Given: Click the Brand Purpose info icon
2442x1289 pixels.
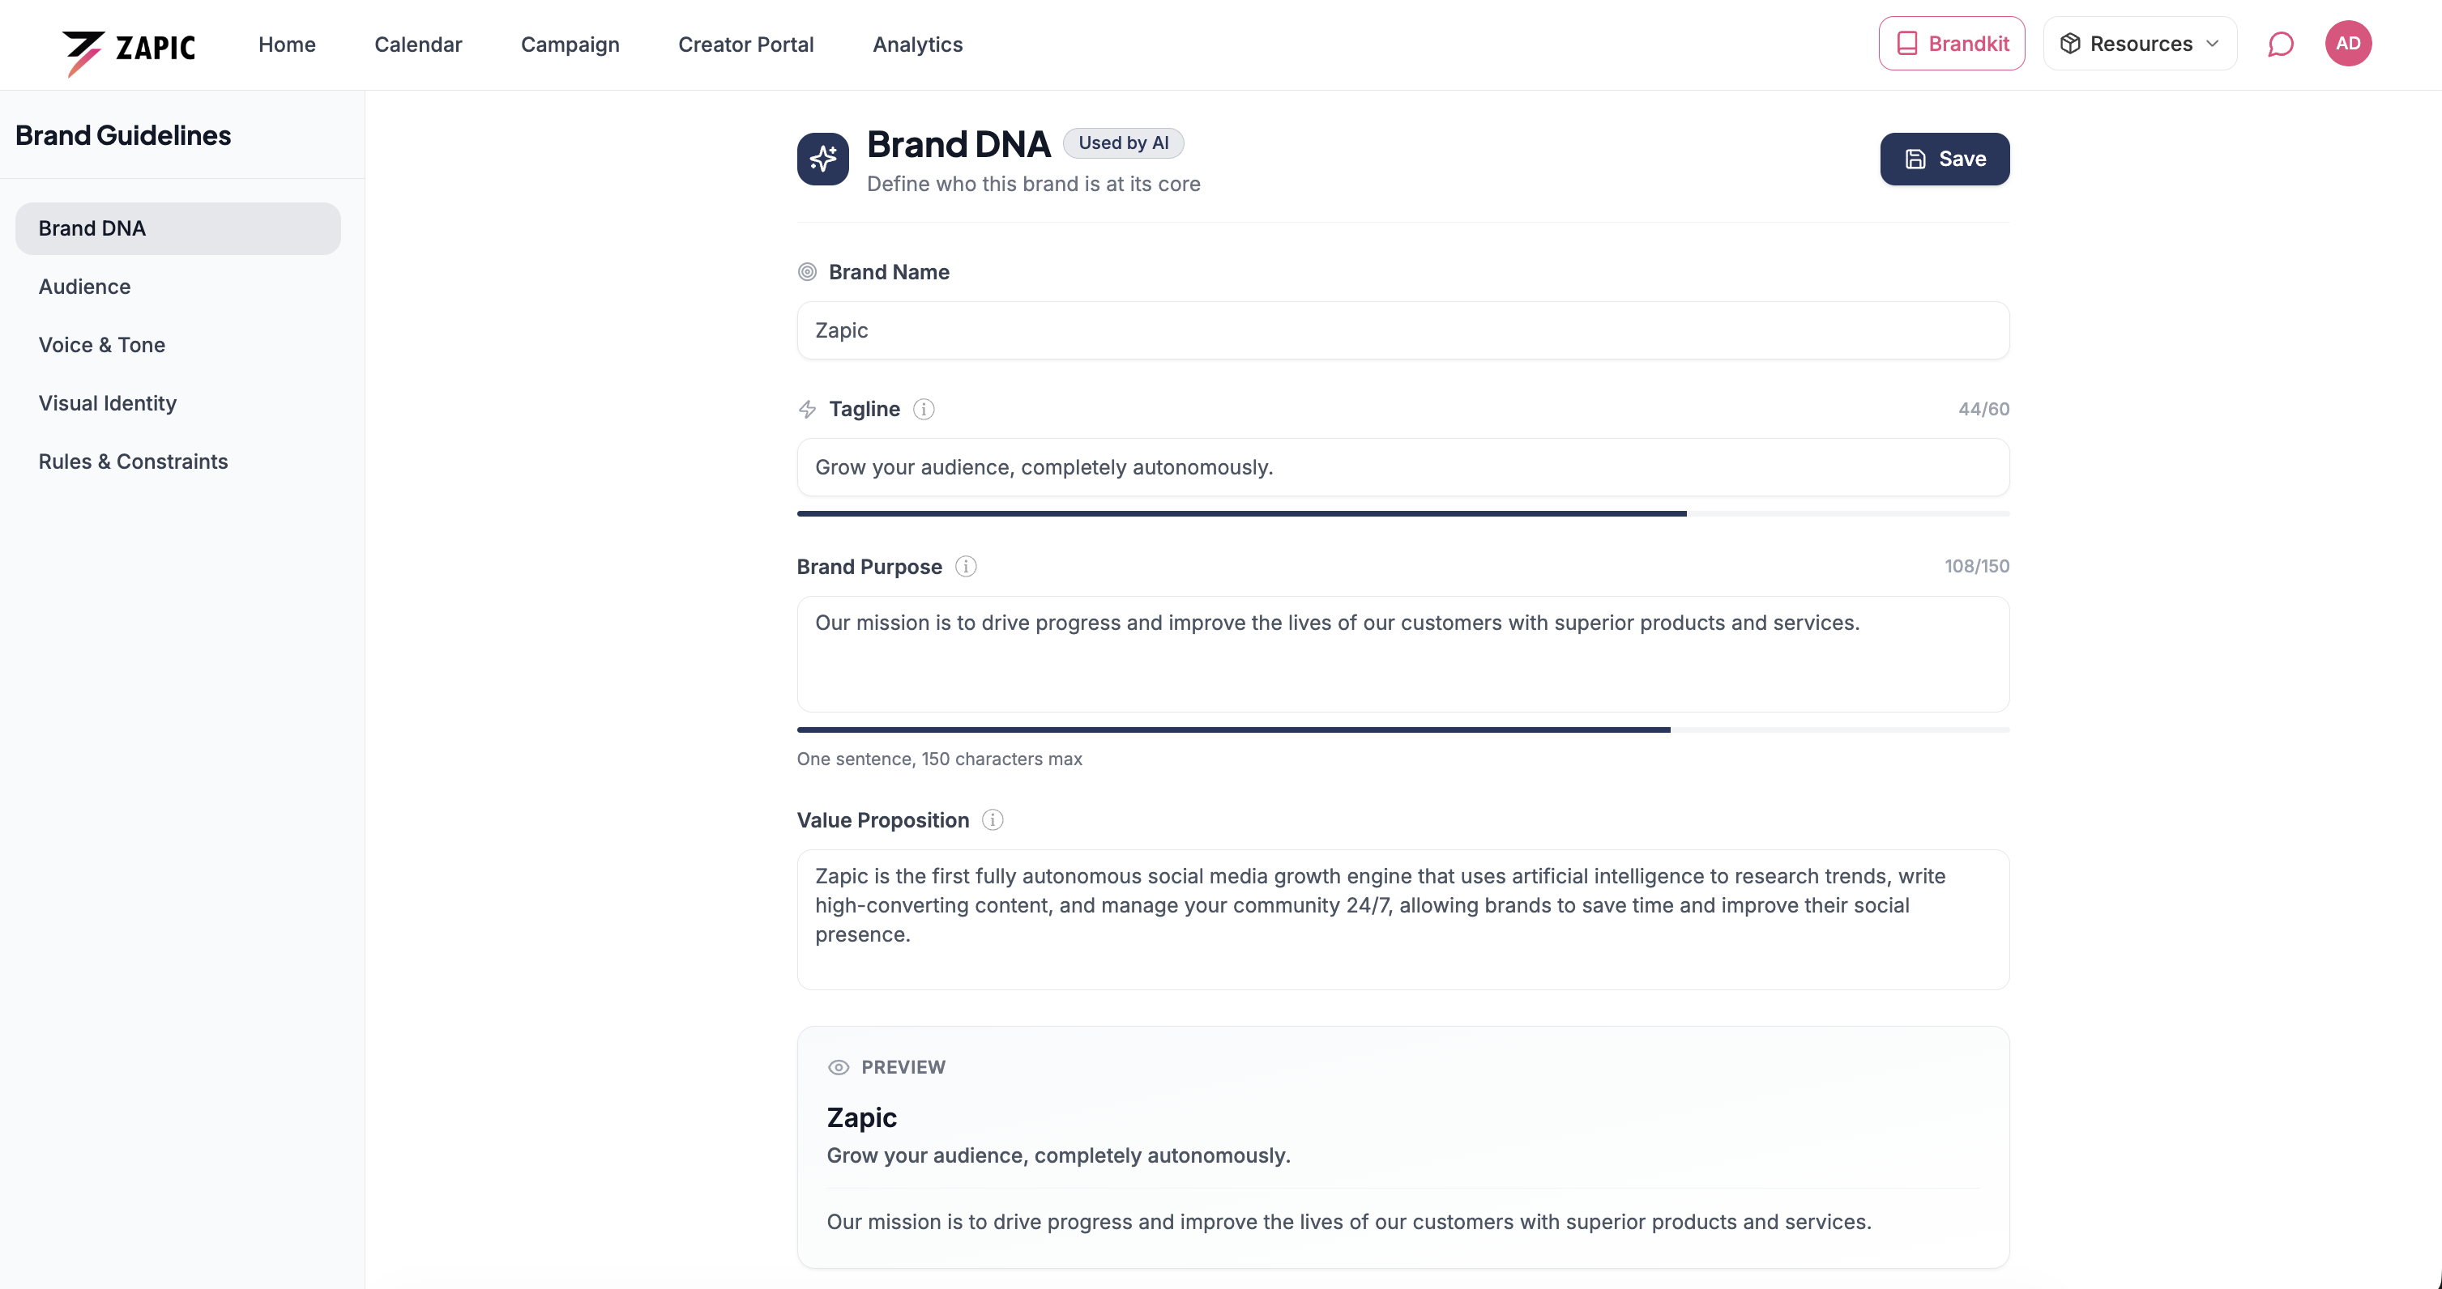Looking at the screenshot, I should tap(965, 566).
